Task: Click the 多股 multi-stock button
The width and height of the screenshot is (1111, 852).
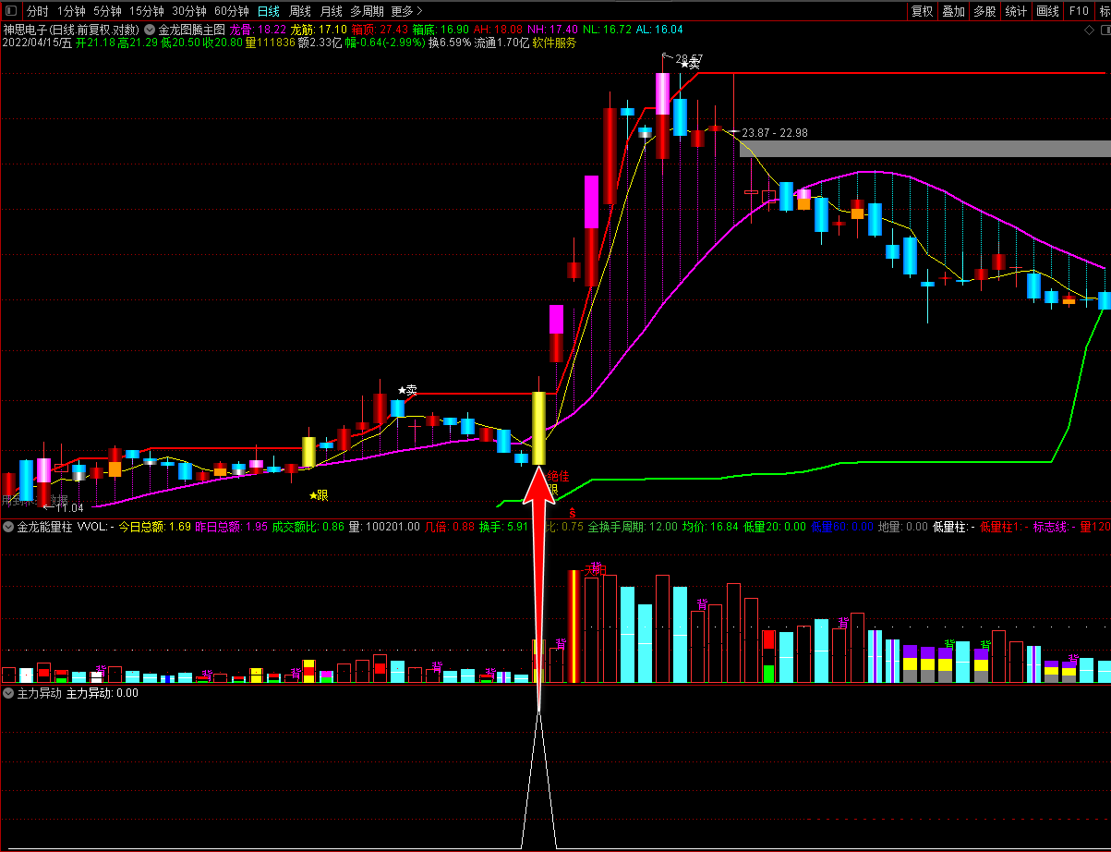Action: click(x=984, y=11)
